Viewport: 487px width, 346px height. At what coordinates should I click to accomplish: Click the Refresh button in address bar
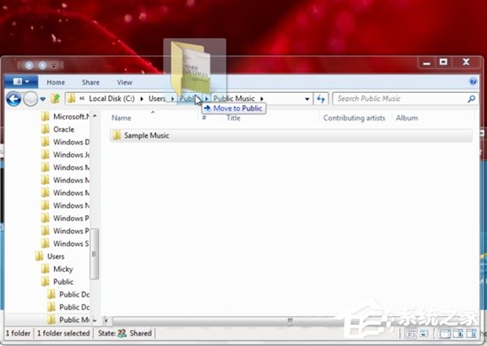(321, 99)
